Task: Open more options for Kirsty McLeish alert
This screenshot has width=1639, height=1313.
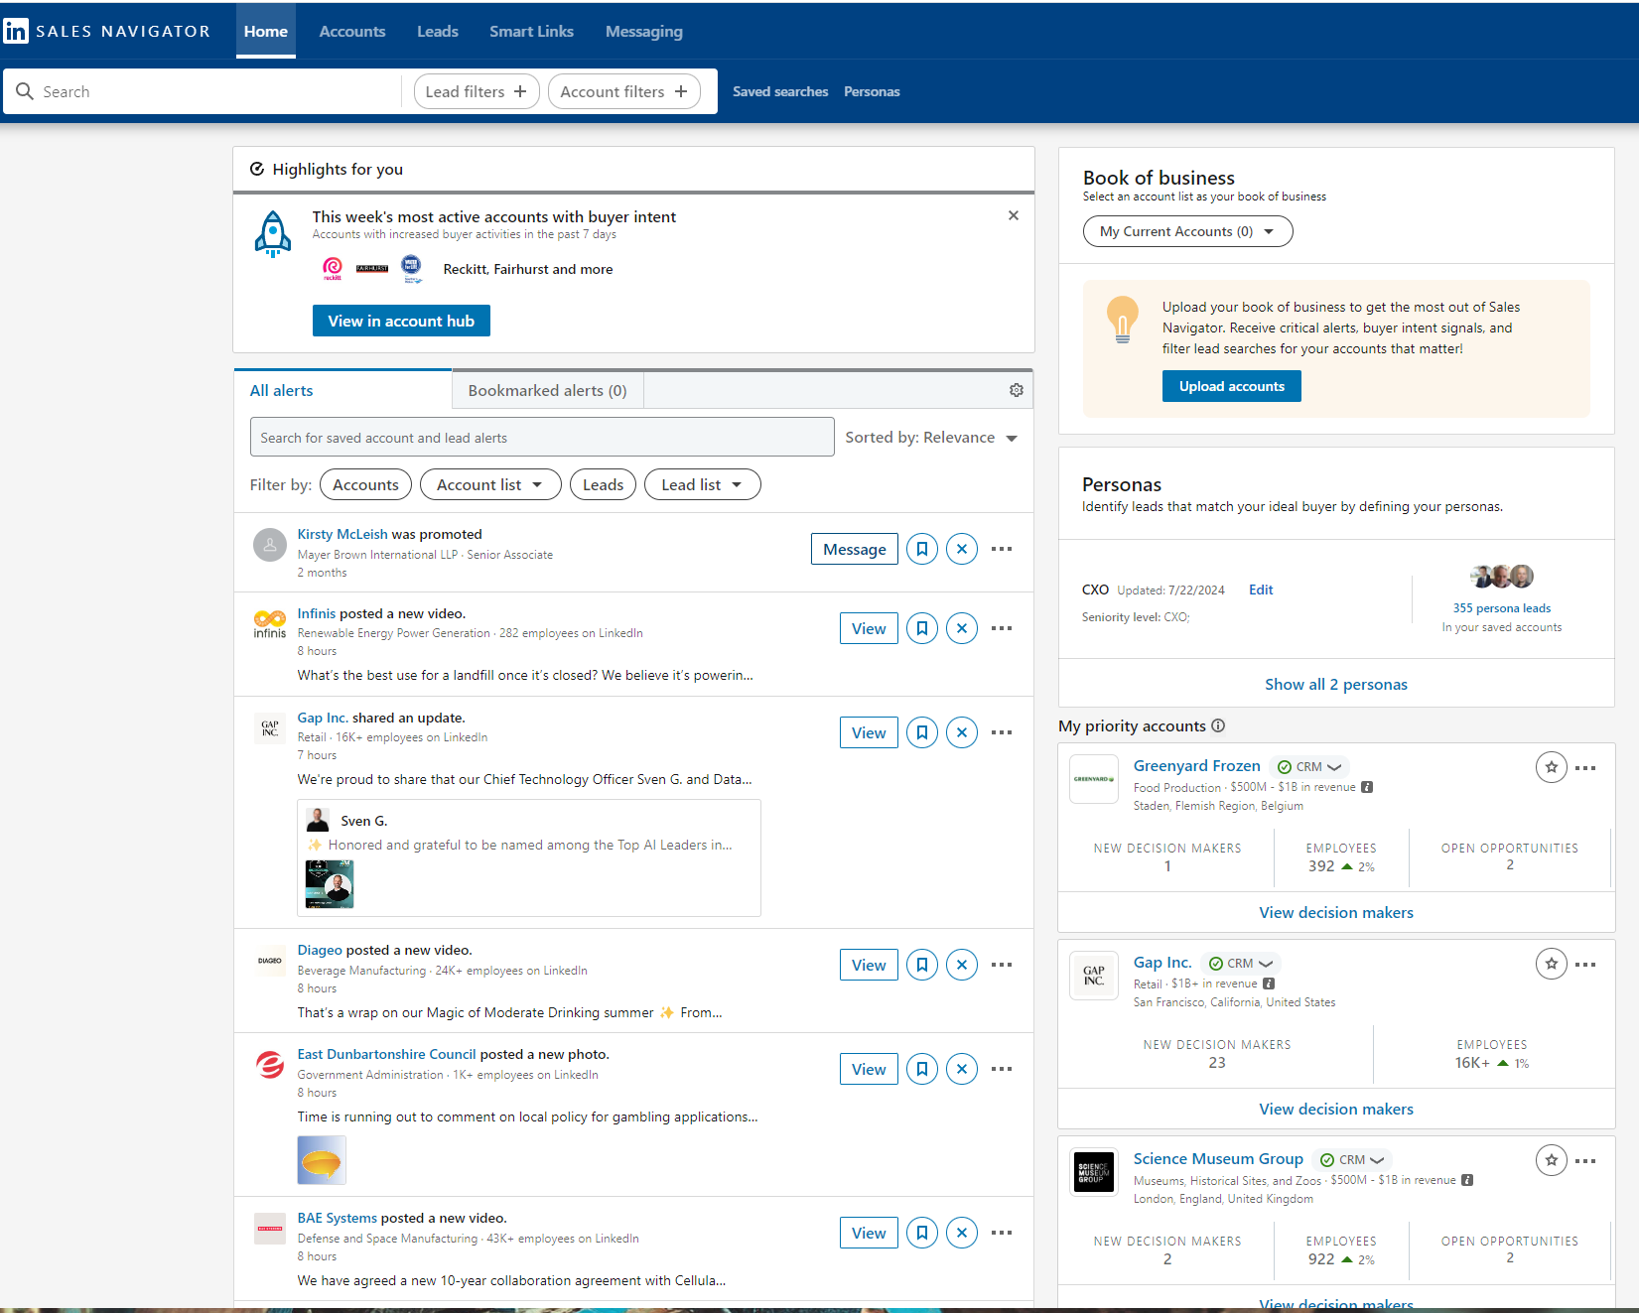Action: 1002,549
